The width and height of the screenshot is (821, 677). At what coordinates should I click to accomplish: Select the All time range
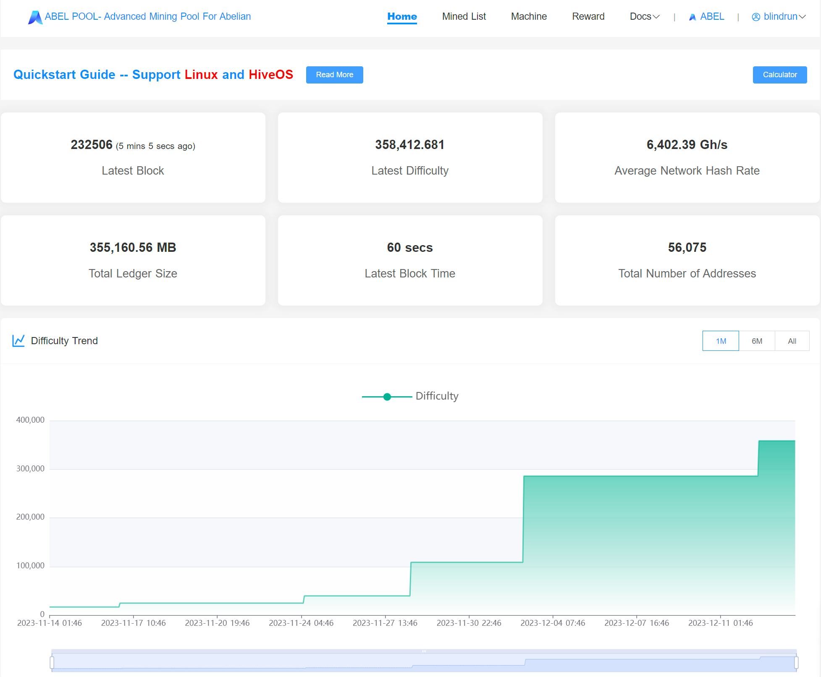click(792, 341)
